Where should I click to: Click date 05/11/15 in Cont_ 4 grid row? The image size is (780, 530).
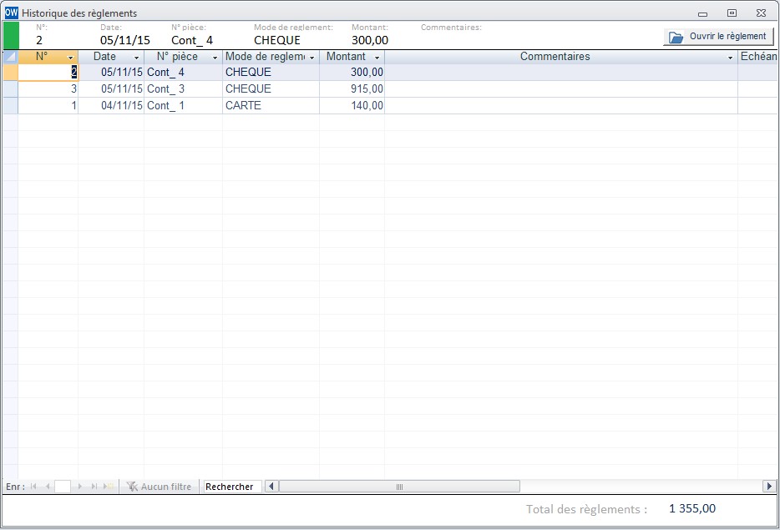(111, 72)
